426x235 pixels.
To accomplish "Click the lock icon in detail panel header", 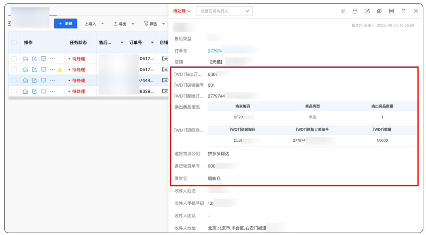I will 355,11.
